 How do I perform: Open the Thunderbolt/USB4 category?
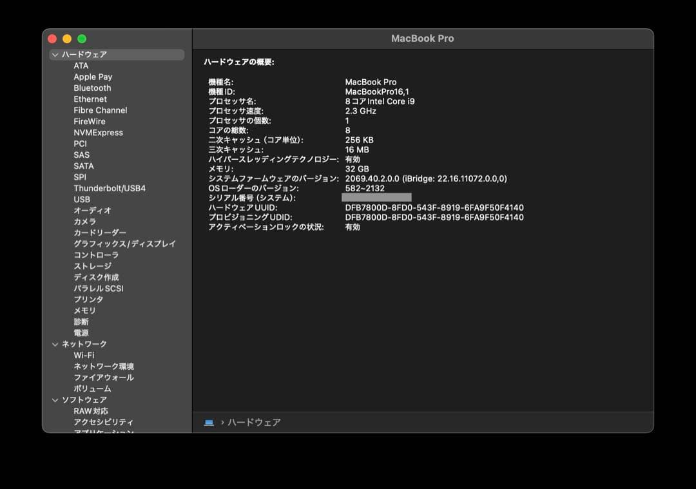pos(109,188)
